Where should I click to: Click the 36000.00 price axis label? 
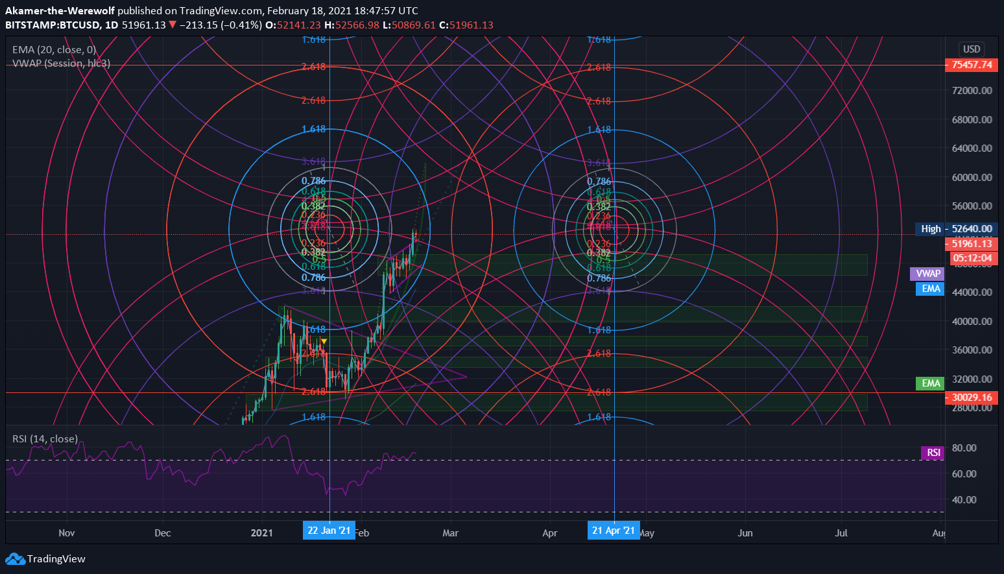972,350
